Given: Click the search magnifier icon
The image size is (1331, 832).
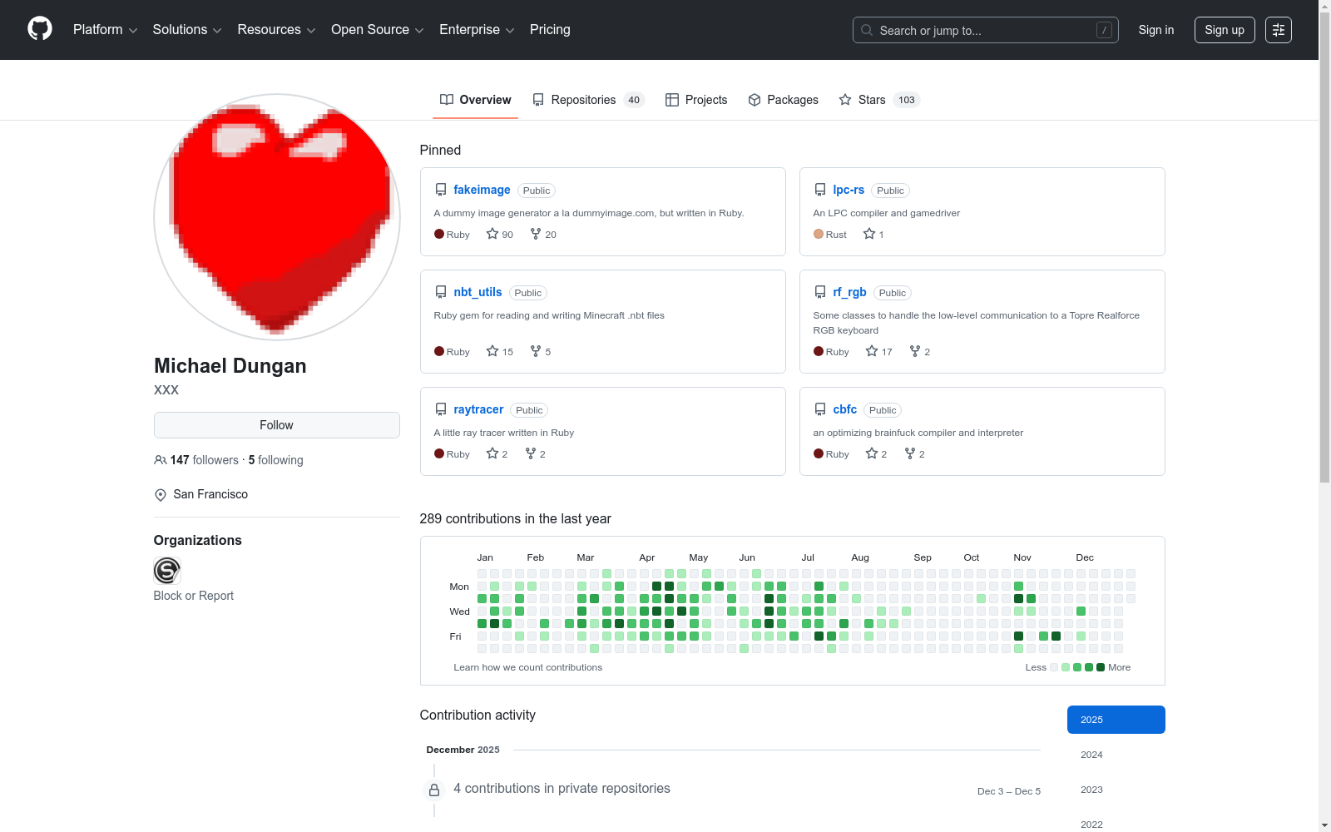Looking at the screenshot, I should click(867, 30).
